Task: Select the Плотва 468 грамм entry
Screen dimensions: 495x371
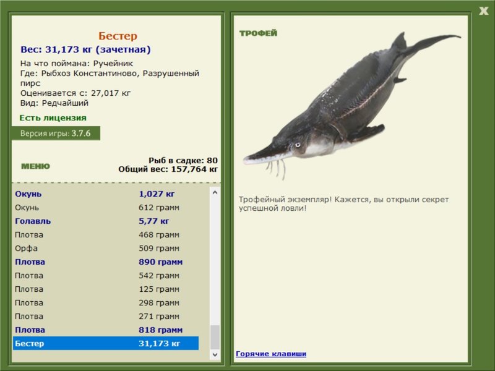Action: pyautogui.click(x=106, y=235)
